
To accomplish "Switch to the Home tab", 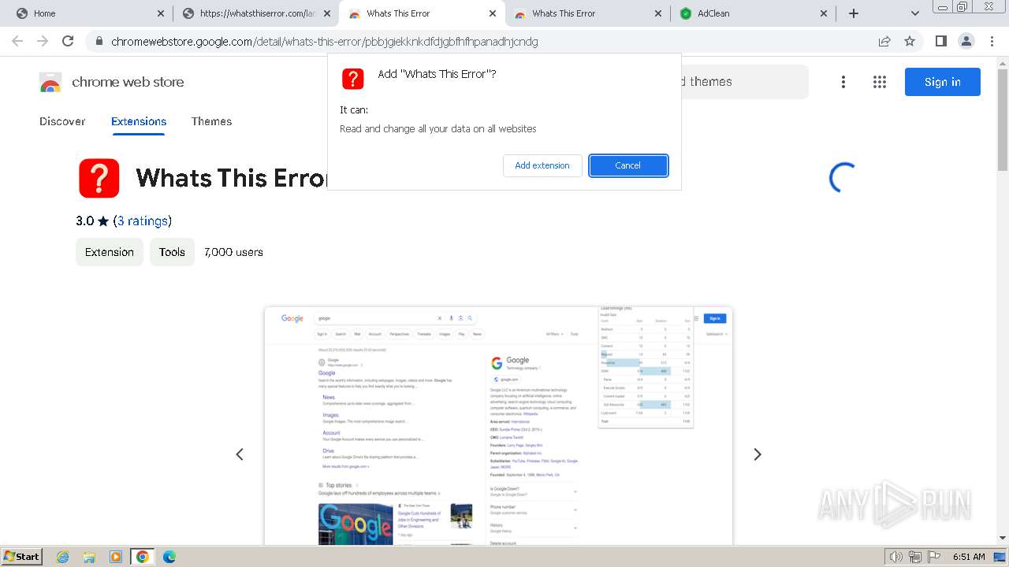I will [91, 13].
